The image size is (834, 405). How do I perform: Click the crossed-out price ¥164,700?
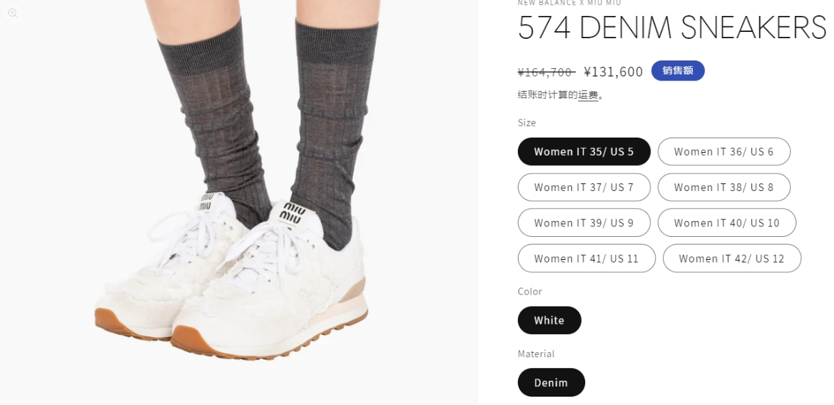pos(546,72)
